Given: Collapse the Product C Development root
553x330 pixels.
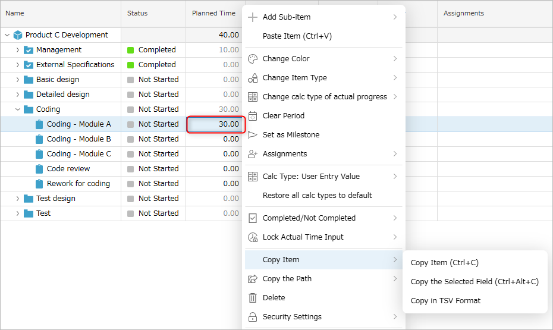Looking at the screenshot, I should 7,35.
